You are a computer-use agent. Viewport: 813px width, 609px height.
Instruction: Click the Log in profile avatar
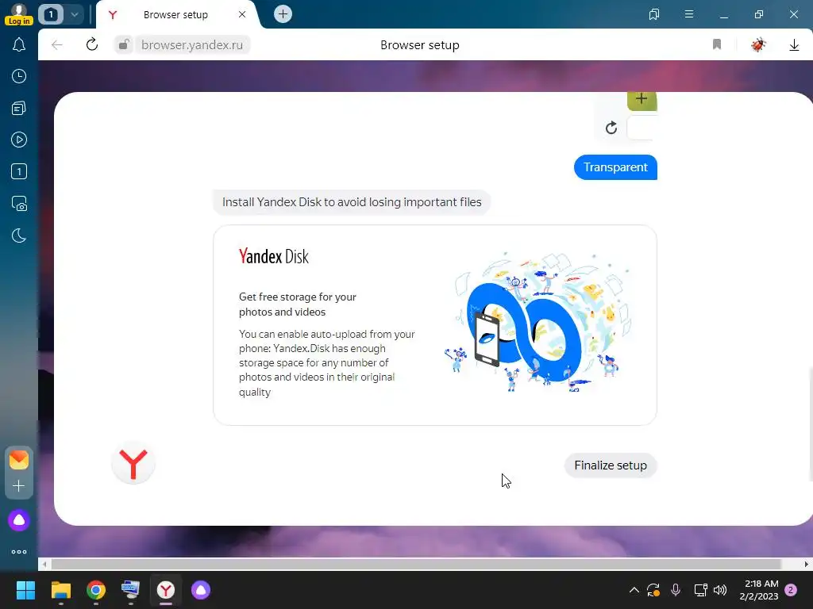19,13
